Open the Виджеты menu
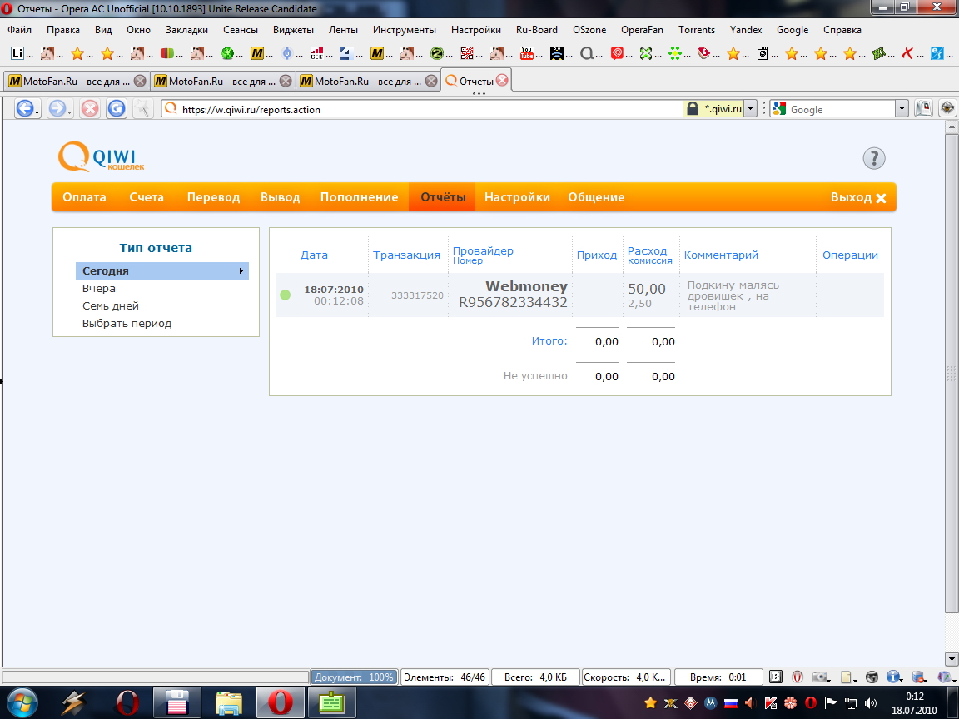Image resolution: width=959 pixels, height=719 pixels. (x=293, y=29)
